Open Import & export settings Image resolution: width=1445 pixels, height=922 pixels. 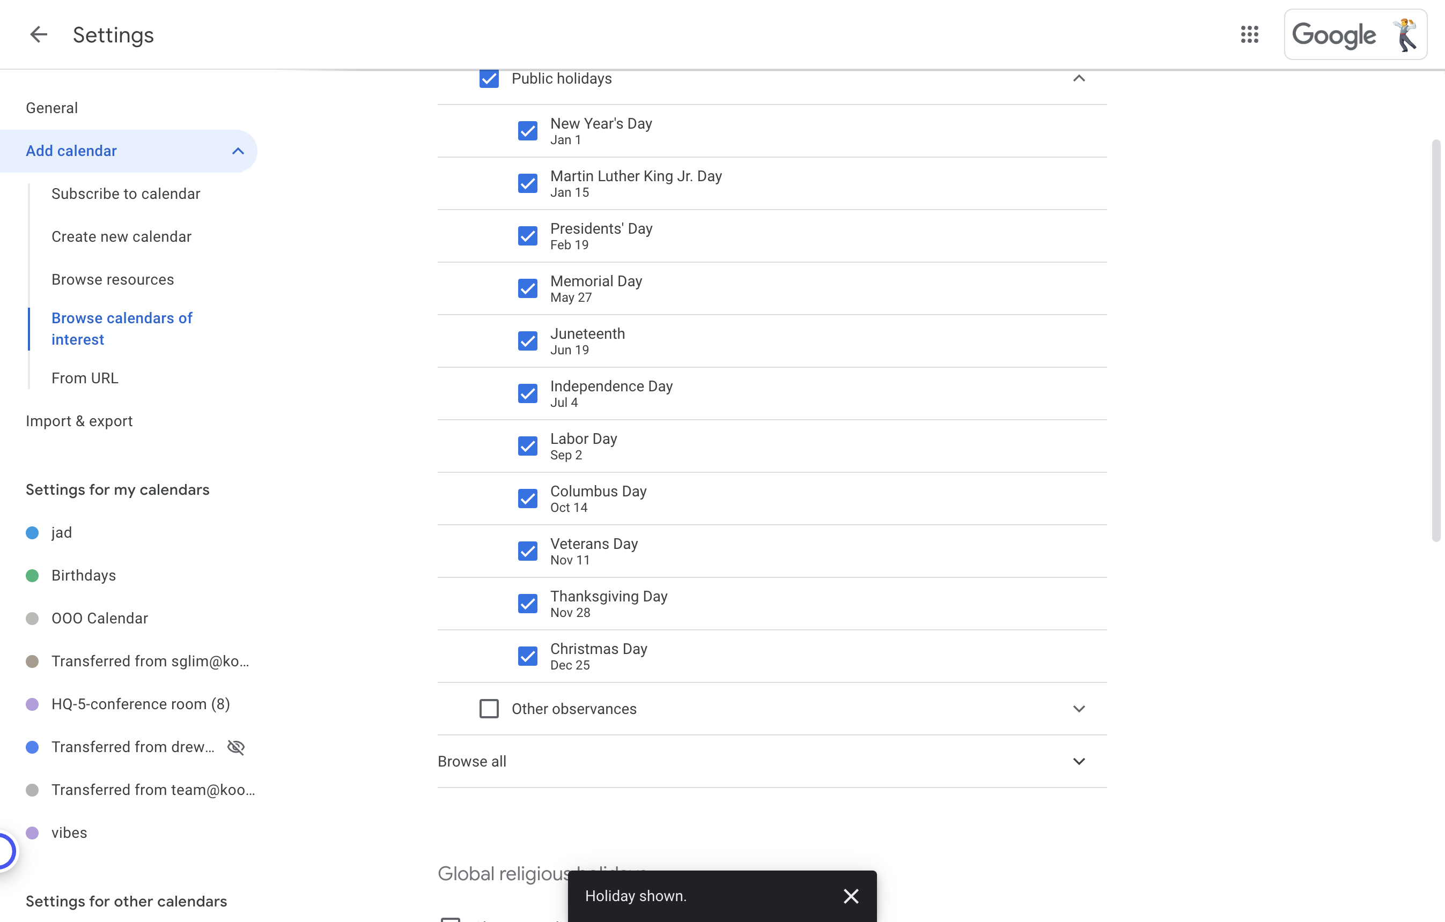click(x=79, y=421)
